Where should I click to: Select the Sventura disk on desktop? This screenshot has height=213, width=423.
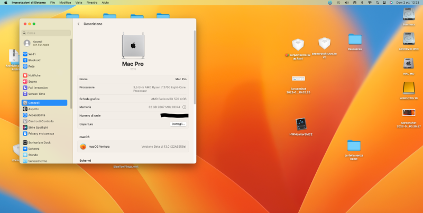(409, 14)
